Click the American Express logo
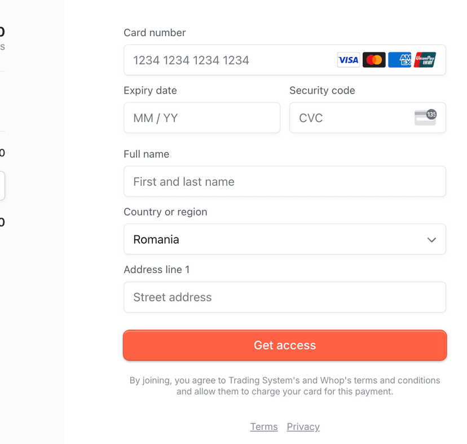 [399, 60]
